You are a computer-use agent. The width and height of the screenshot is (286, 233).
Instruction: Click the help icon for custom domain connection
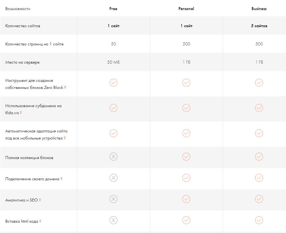tap(61, 179)
